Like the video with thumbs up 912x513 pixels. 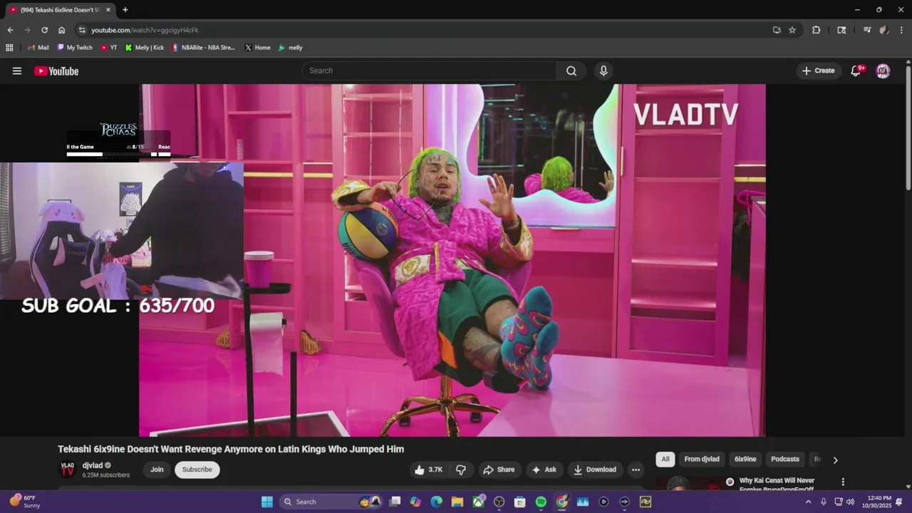coord(429,470)
